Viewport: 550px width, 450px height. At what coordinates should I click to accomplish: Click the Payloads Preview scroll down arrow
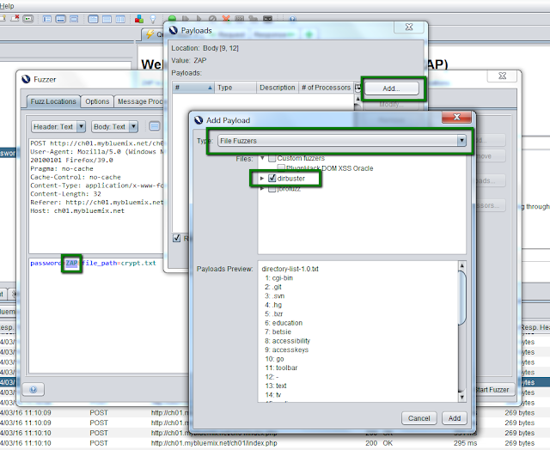[x=462, y=397]
